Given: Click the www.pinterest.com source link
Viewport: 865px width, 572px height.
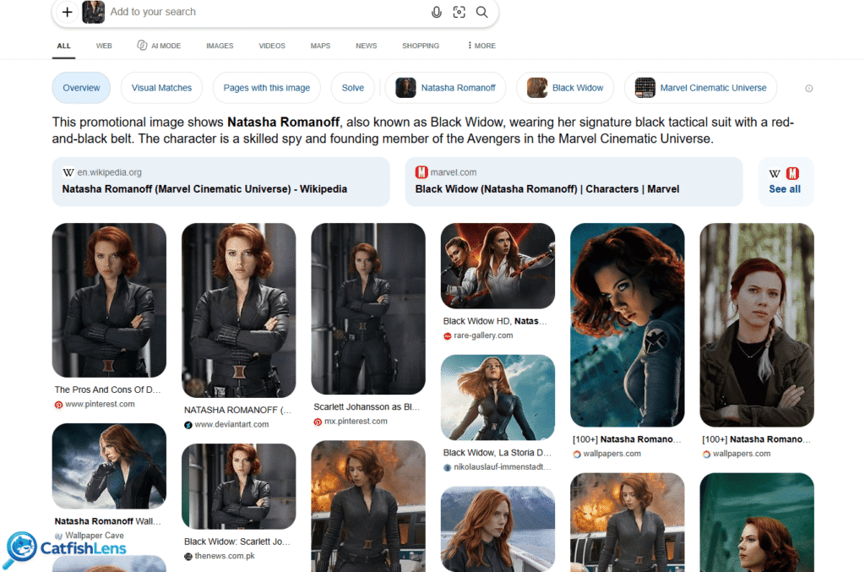Looking at the screenshot, I should 100,405.
